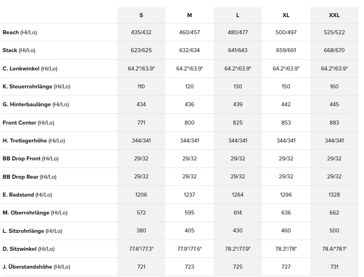364x277 pixels.
Task: Select the Steuerrohrlänge value 120 for M
Action: pyautogui.click(x=190, y=86)
